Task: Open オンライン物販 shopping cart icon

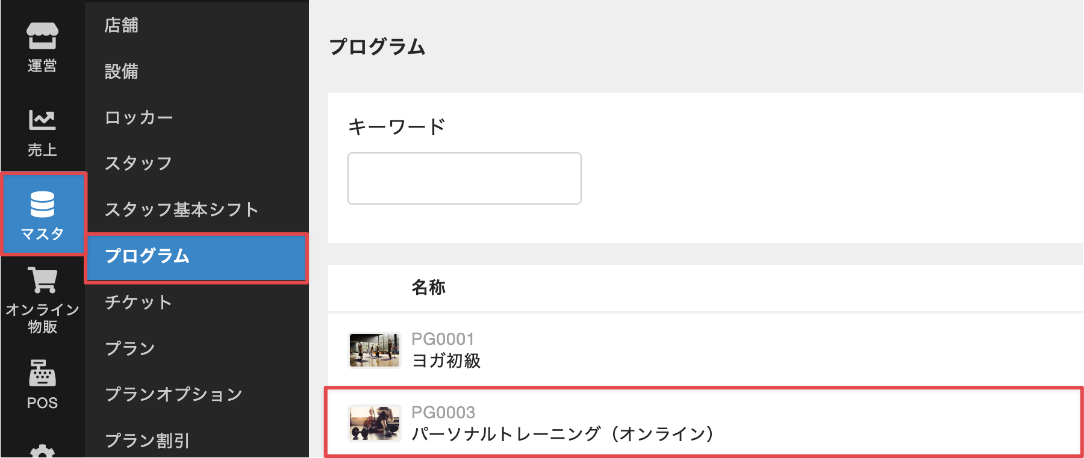Action: 42,280
